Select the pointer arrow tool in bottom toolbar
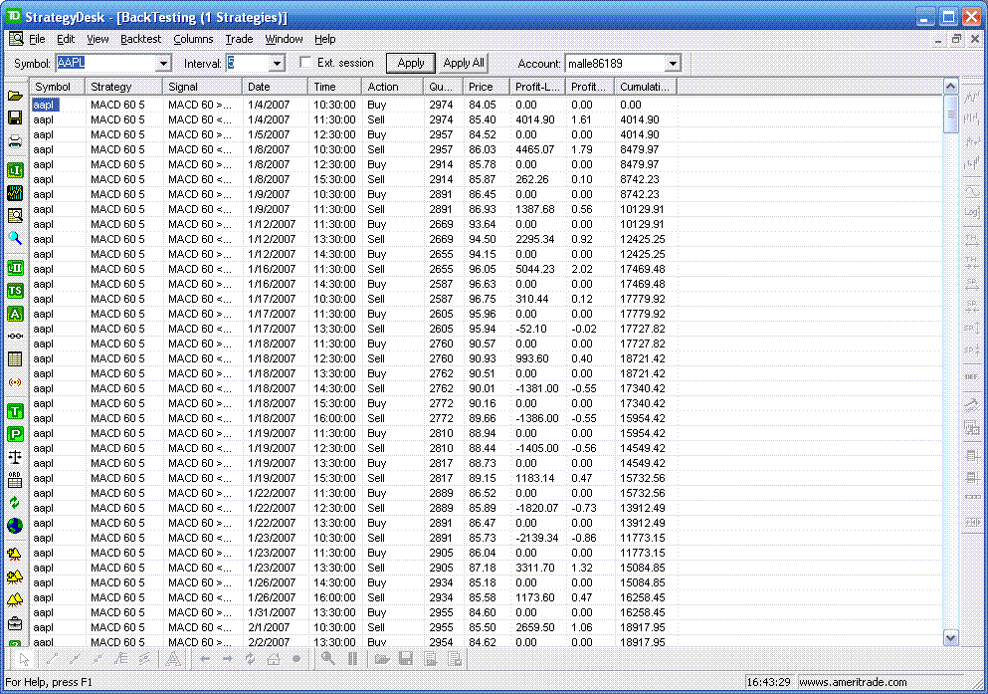The width and height of the screenshot is (988, 694). pos(24,659)
